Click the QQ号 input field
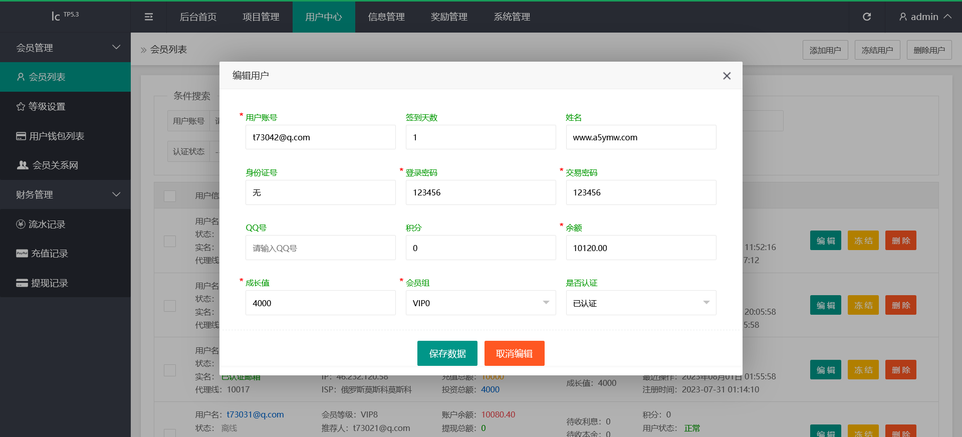 click(x=320, y=248)
